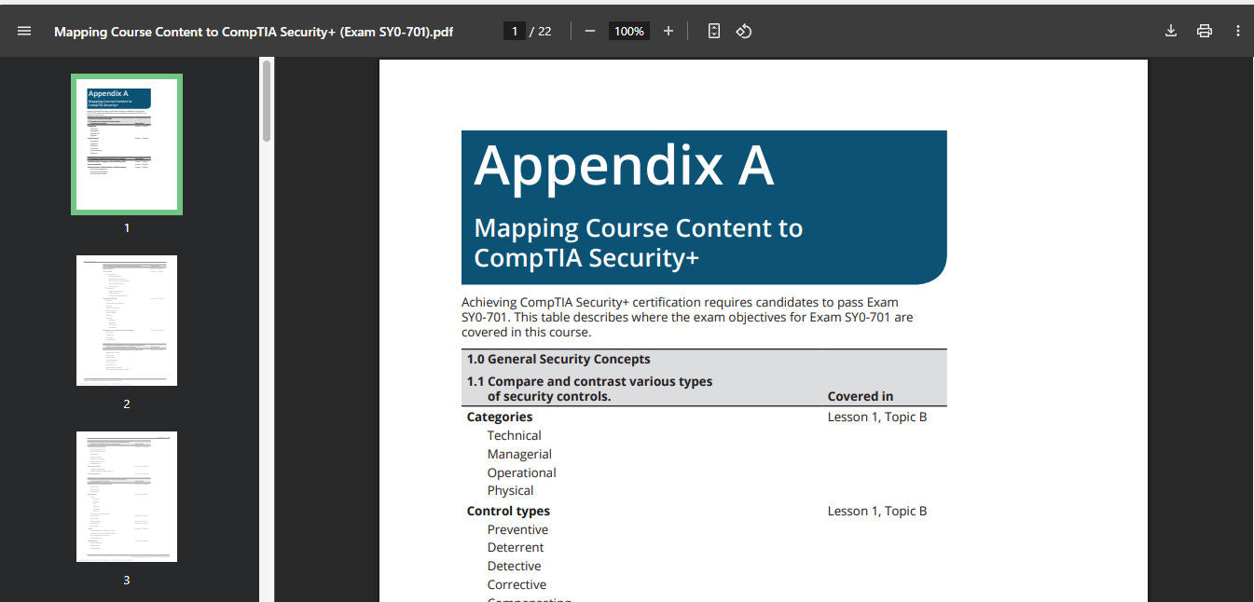The image size is (1254, 602).
Task: Toggle fit mode between page and width
Action: pyautogui.click(x=712, y=31)
